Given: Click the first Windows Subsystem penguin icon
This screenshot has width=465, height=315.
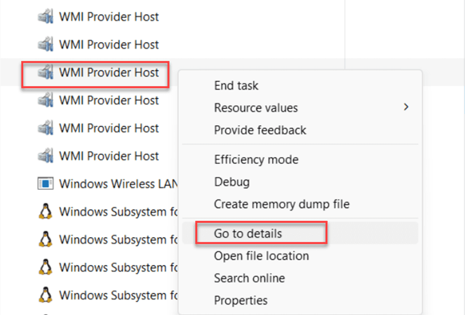Looking at the screenshot, I should (x=46, y=212).
